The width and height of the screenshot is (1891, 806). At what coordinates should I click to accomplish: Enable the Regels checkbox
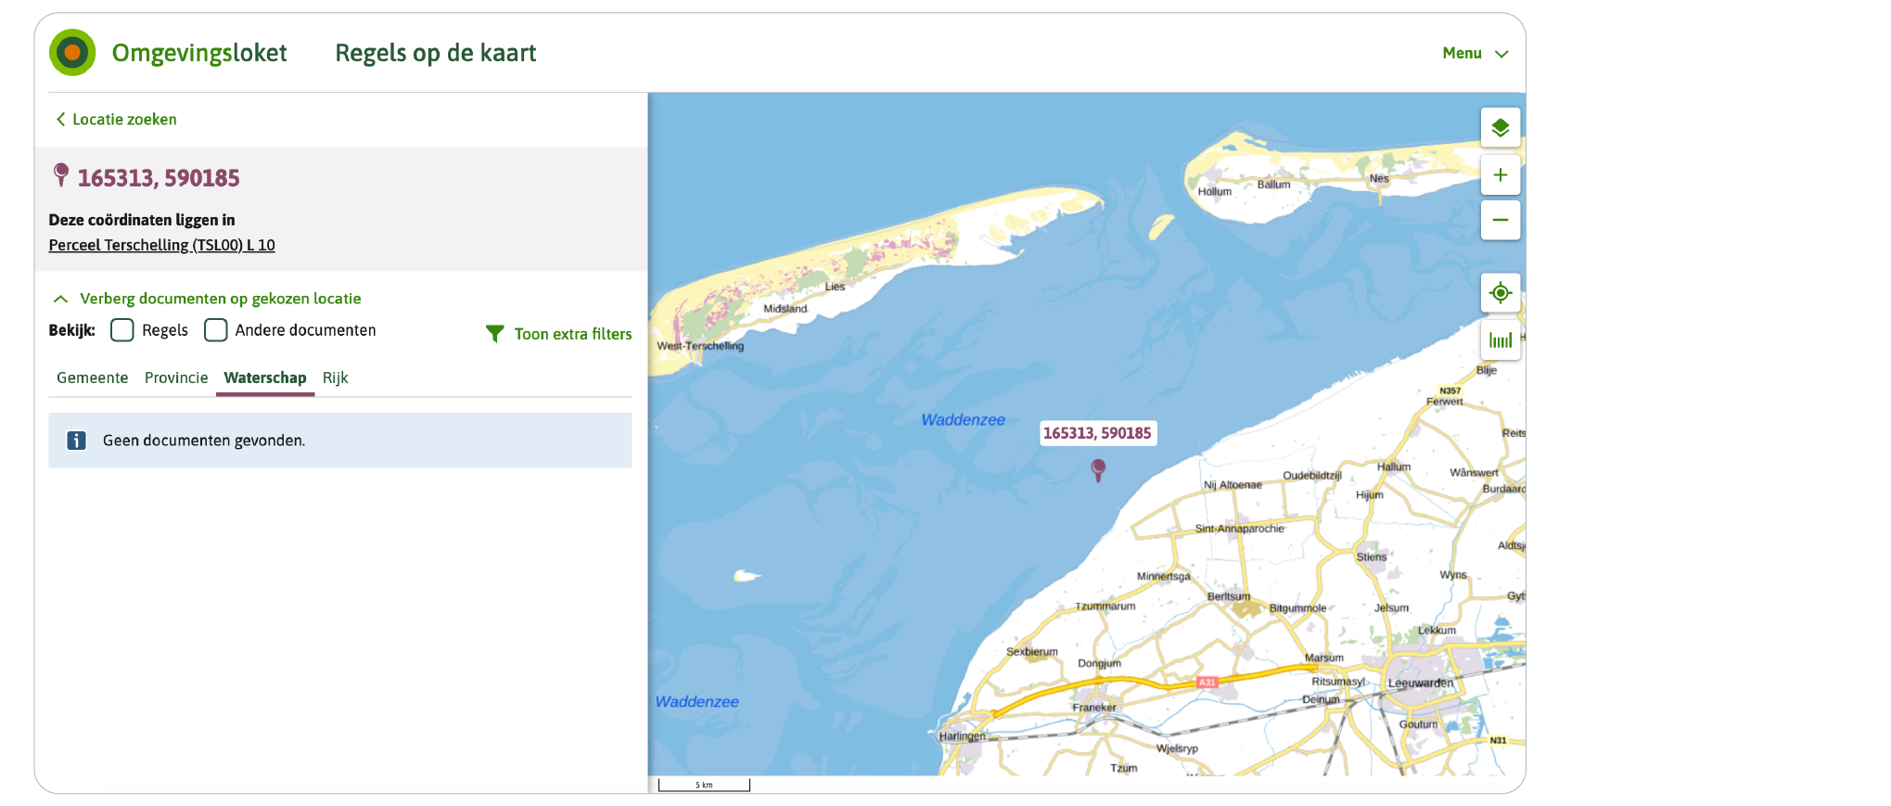(122, 330)
